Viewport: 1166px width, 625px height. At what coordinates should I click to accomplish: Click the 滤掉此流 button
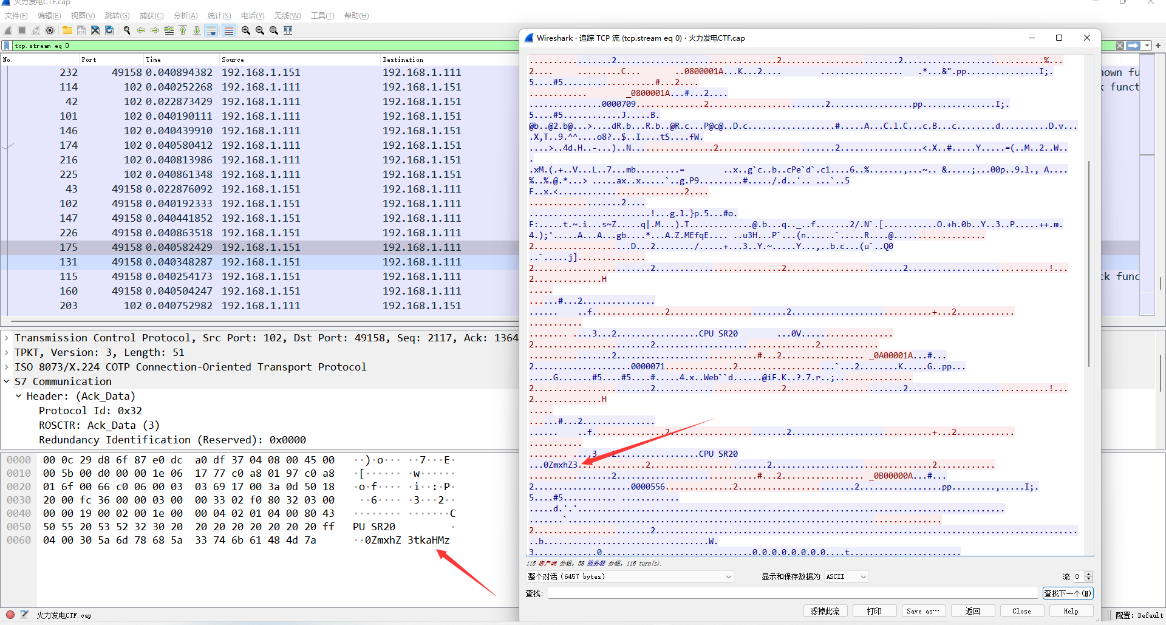[x=825, y=611]
